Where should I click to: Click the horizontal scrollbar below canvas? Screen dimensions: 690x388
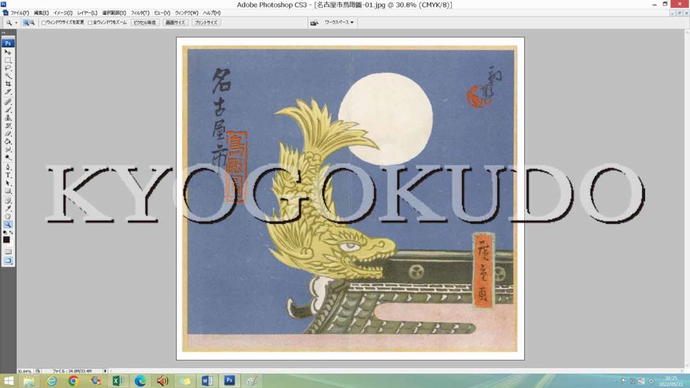[x=397, y=371]
